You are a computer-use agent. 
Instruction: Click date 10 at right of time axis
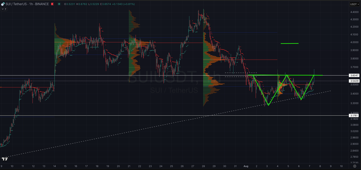coord(341,166)
